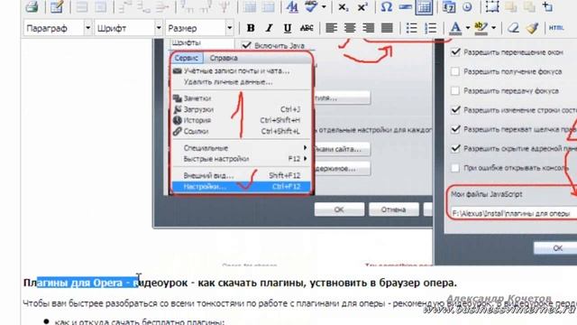The height and width of the screenshot is (325, 577).
Task: Expand the Быстрые настройки submenu
Action: click(x=241, y=159)
